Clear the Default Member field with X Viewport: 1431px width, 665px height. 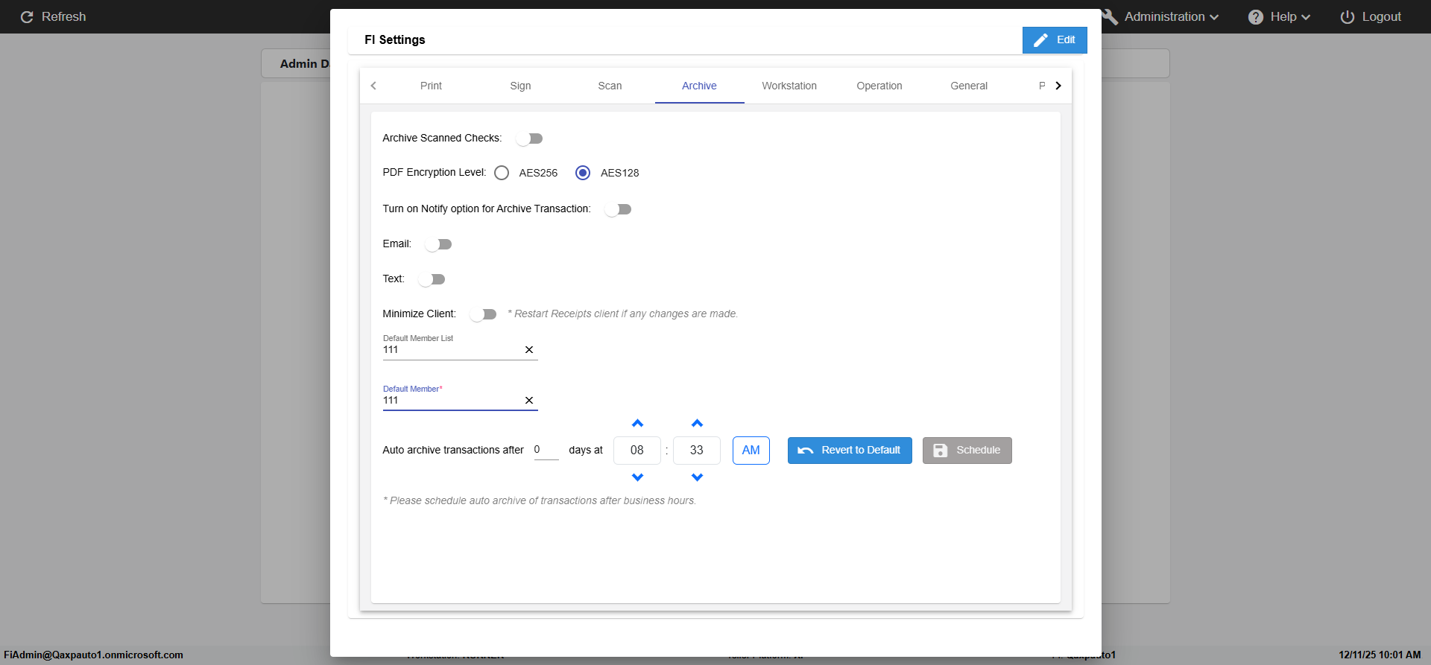coord(529,401)
